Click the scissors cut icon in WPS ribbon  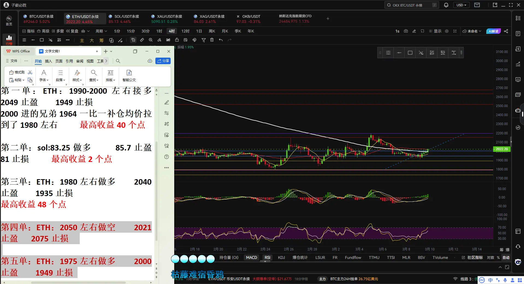click(x=30, y=72)
